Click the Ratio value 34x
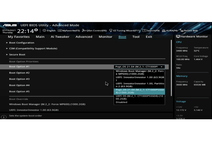212x141 pixels. 178,68
